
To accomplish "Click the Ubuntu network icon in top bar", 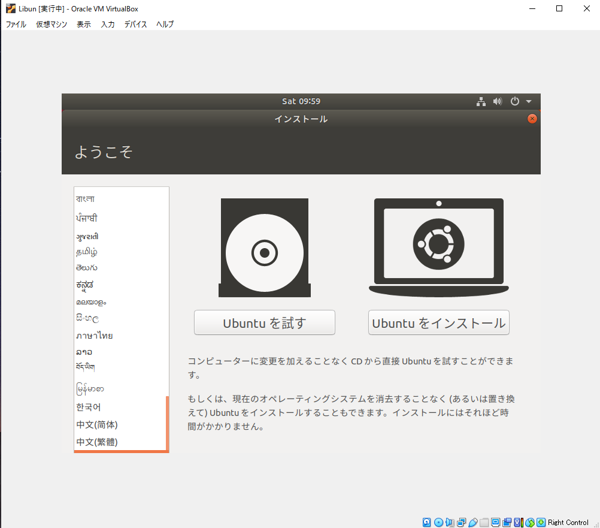I will coord(481,101).
